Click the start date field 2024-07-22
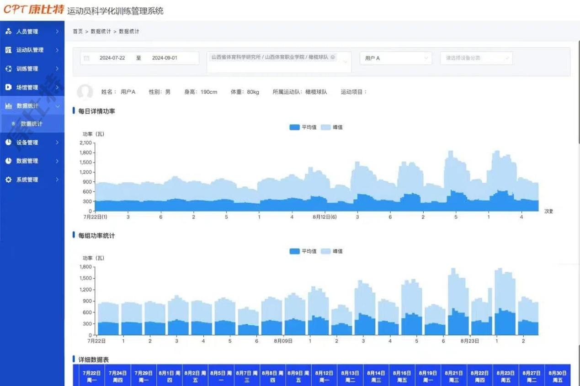The height and width of the screenshot is (386, 580). tap(112, 58)
